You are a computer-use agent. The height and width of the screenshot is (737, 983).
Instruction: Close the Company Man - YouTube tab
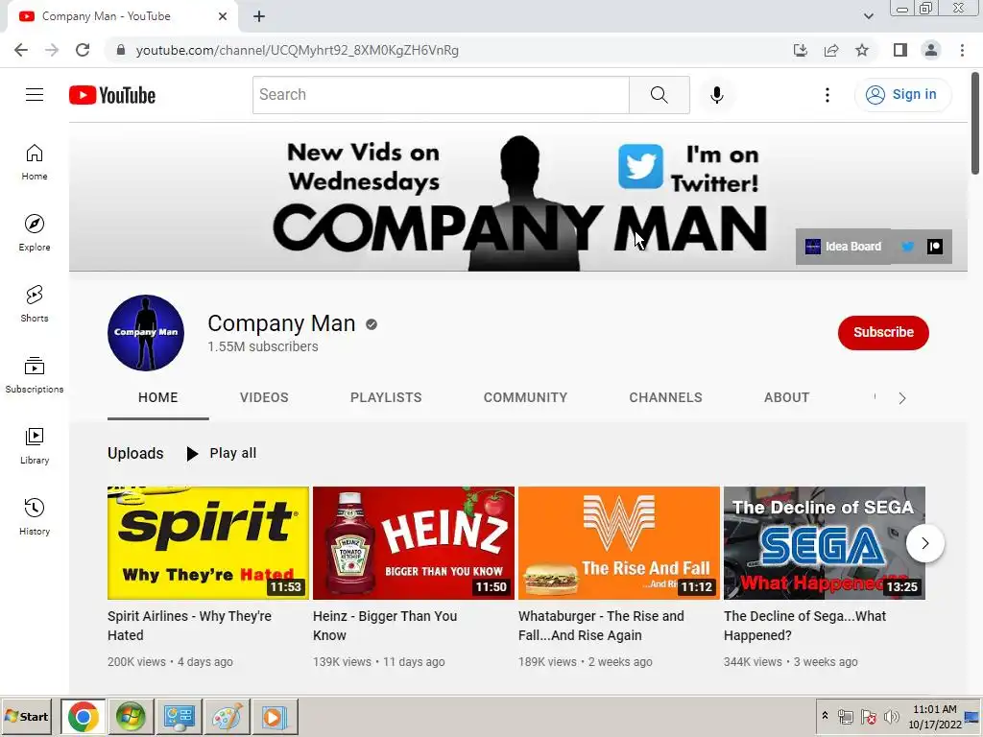(223, 16)
